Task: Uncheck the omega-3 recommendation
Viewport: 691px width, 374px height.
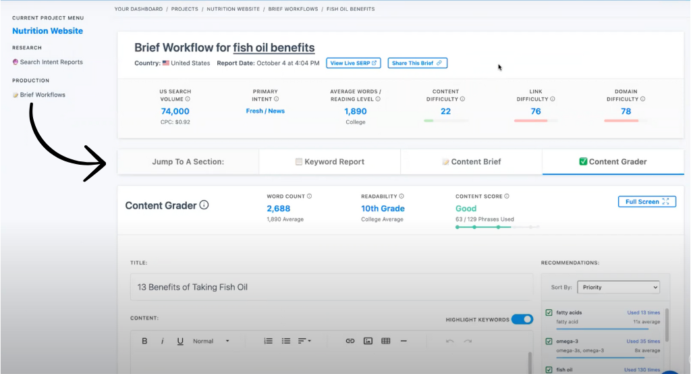Action: point(549,342)
